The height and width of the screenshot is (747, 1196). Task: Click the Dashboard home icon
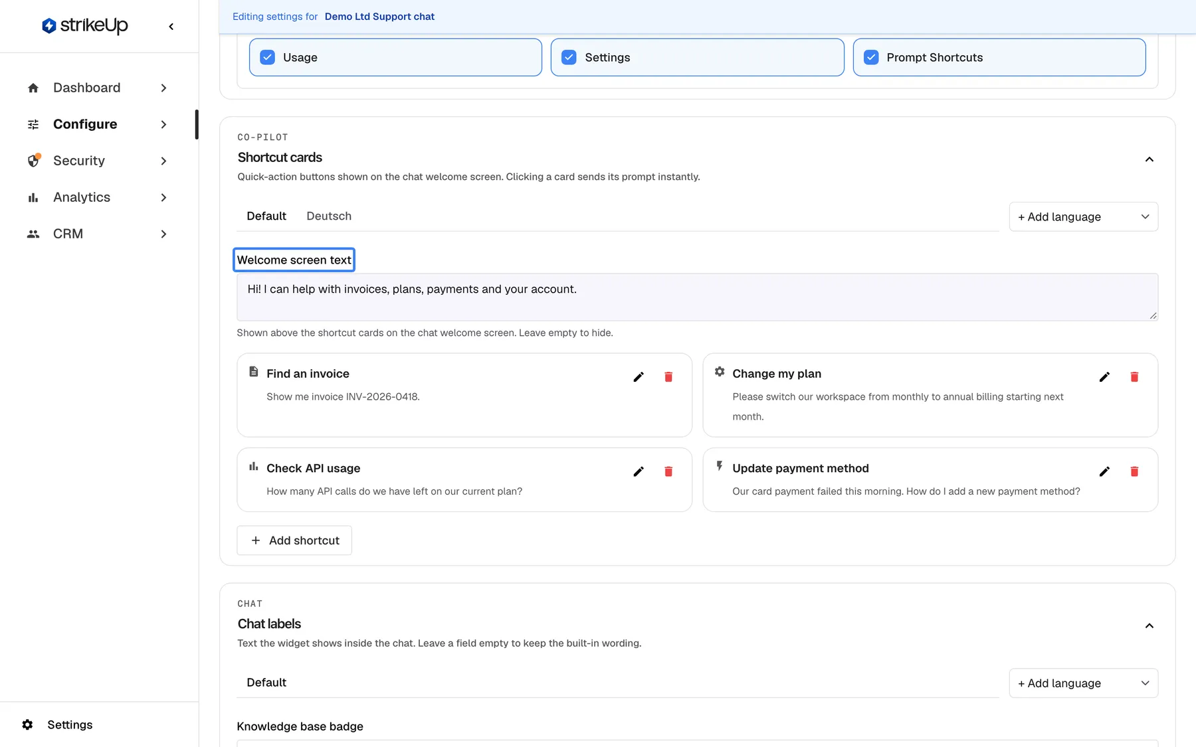pyautogui.click(x=33, y=88)
